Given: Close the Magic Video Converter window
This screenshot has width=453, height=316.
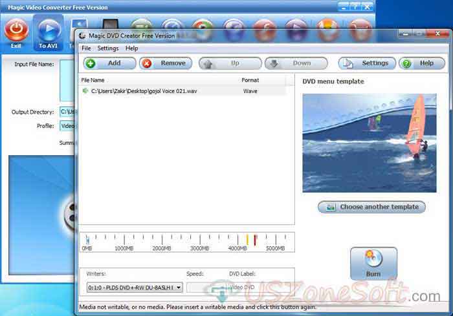Looking at the screenshot, I should tap(367, 7).
